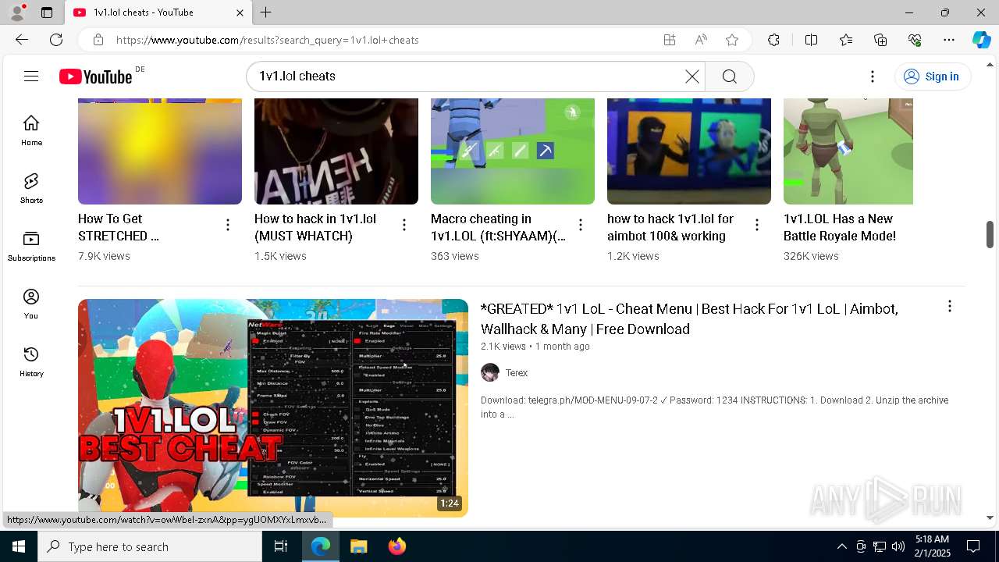Open Copilot sidebar icon
999x562 pixels.
(x=982, y=40)
